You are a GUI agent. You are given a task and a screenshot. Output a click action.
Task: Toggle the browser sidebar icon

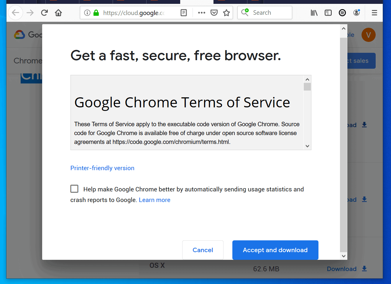click(x=328, y=12)
